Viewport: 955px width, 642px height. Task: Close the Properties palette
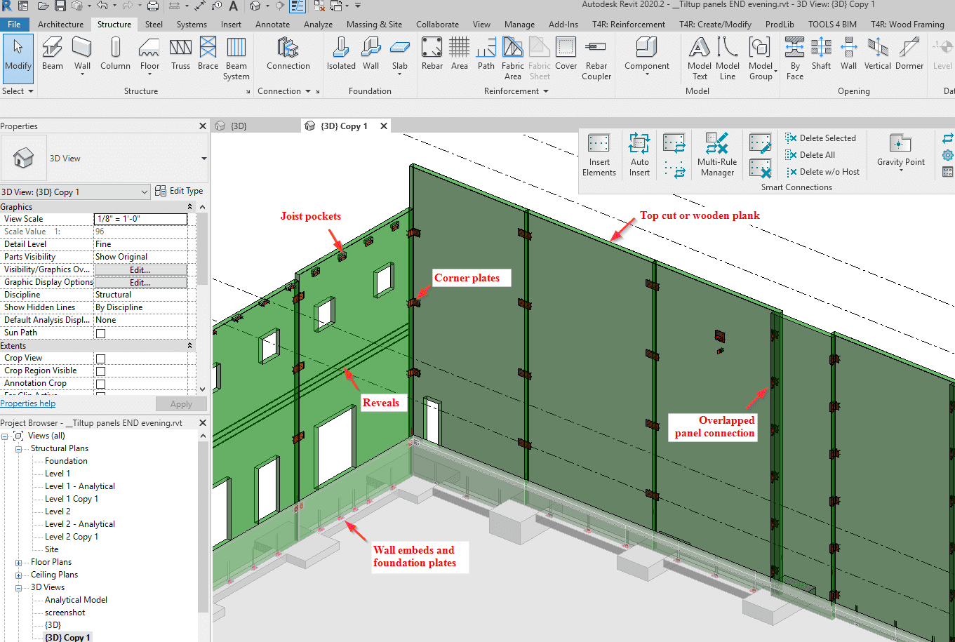(203, 126)
